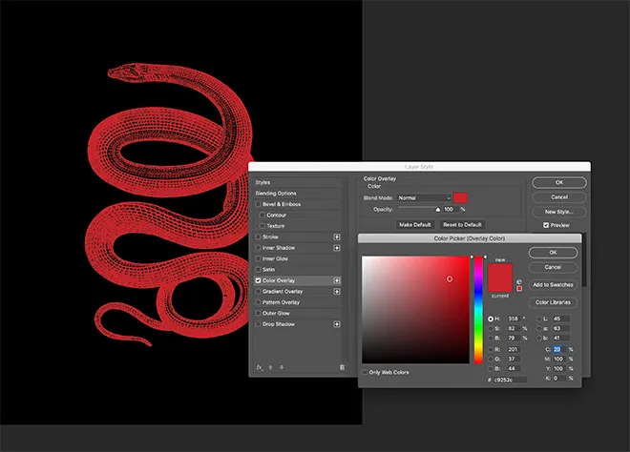The image size is (630, 452).
Task: Select Blending Options in the list
Action: [276, 193]
